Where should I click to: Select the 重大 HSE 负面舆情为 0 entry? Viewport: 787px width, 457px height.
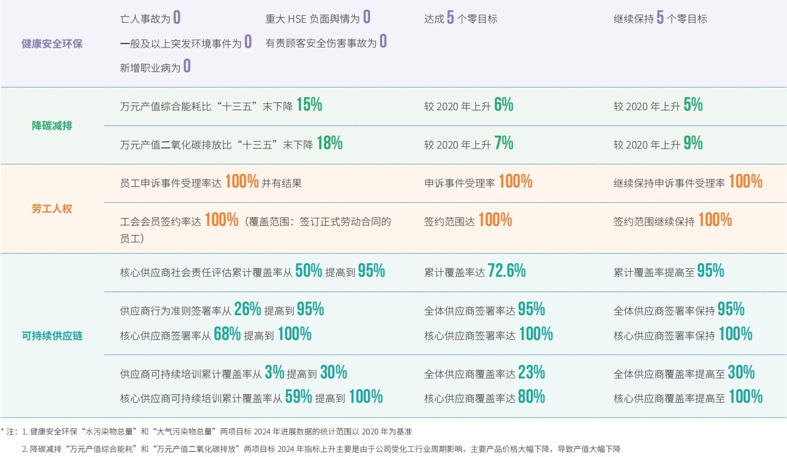318,19
